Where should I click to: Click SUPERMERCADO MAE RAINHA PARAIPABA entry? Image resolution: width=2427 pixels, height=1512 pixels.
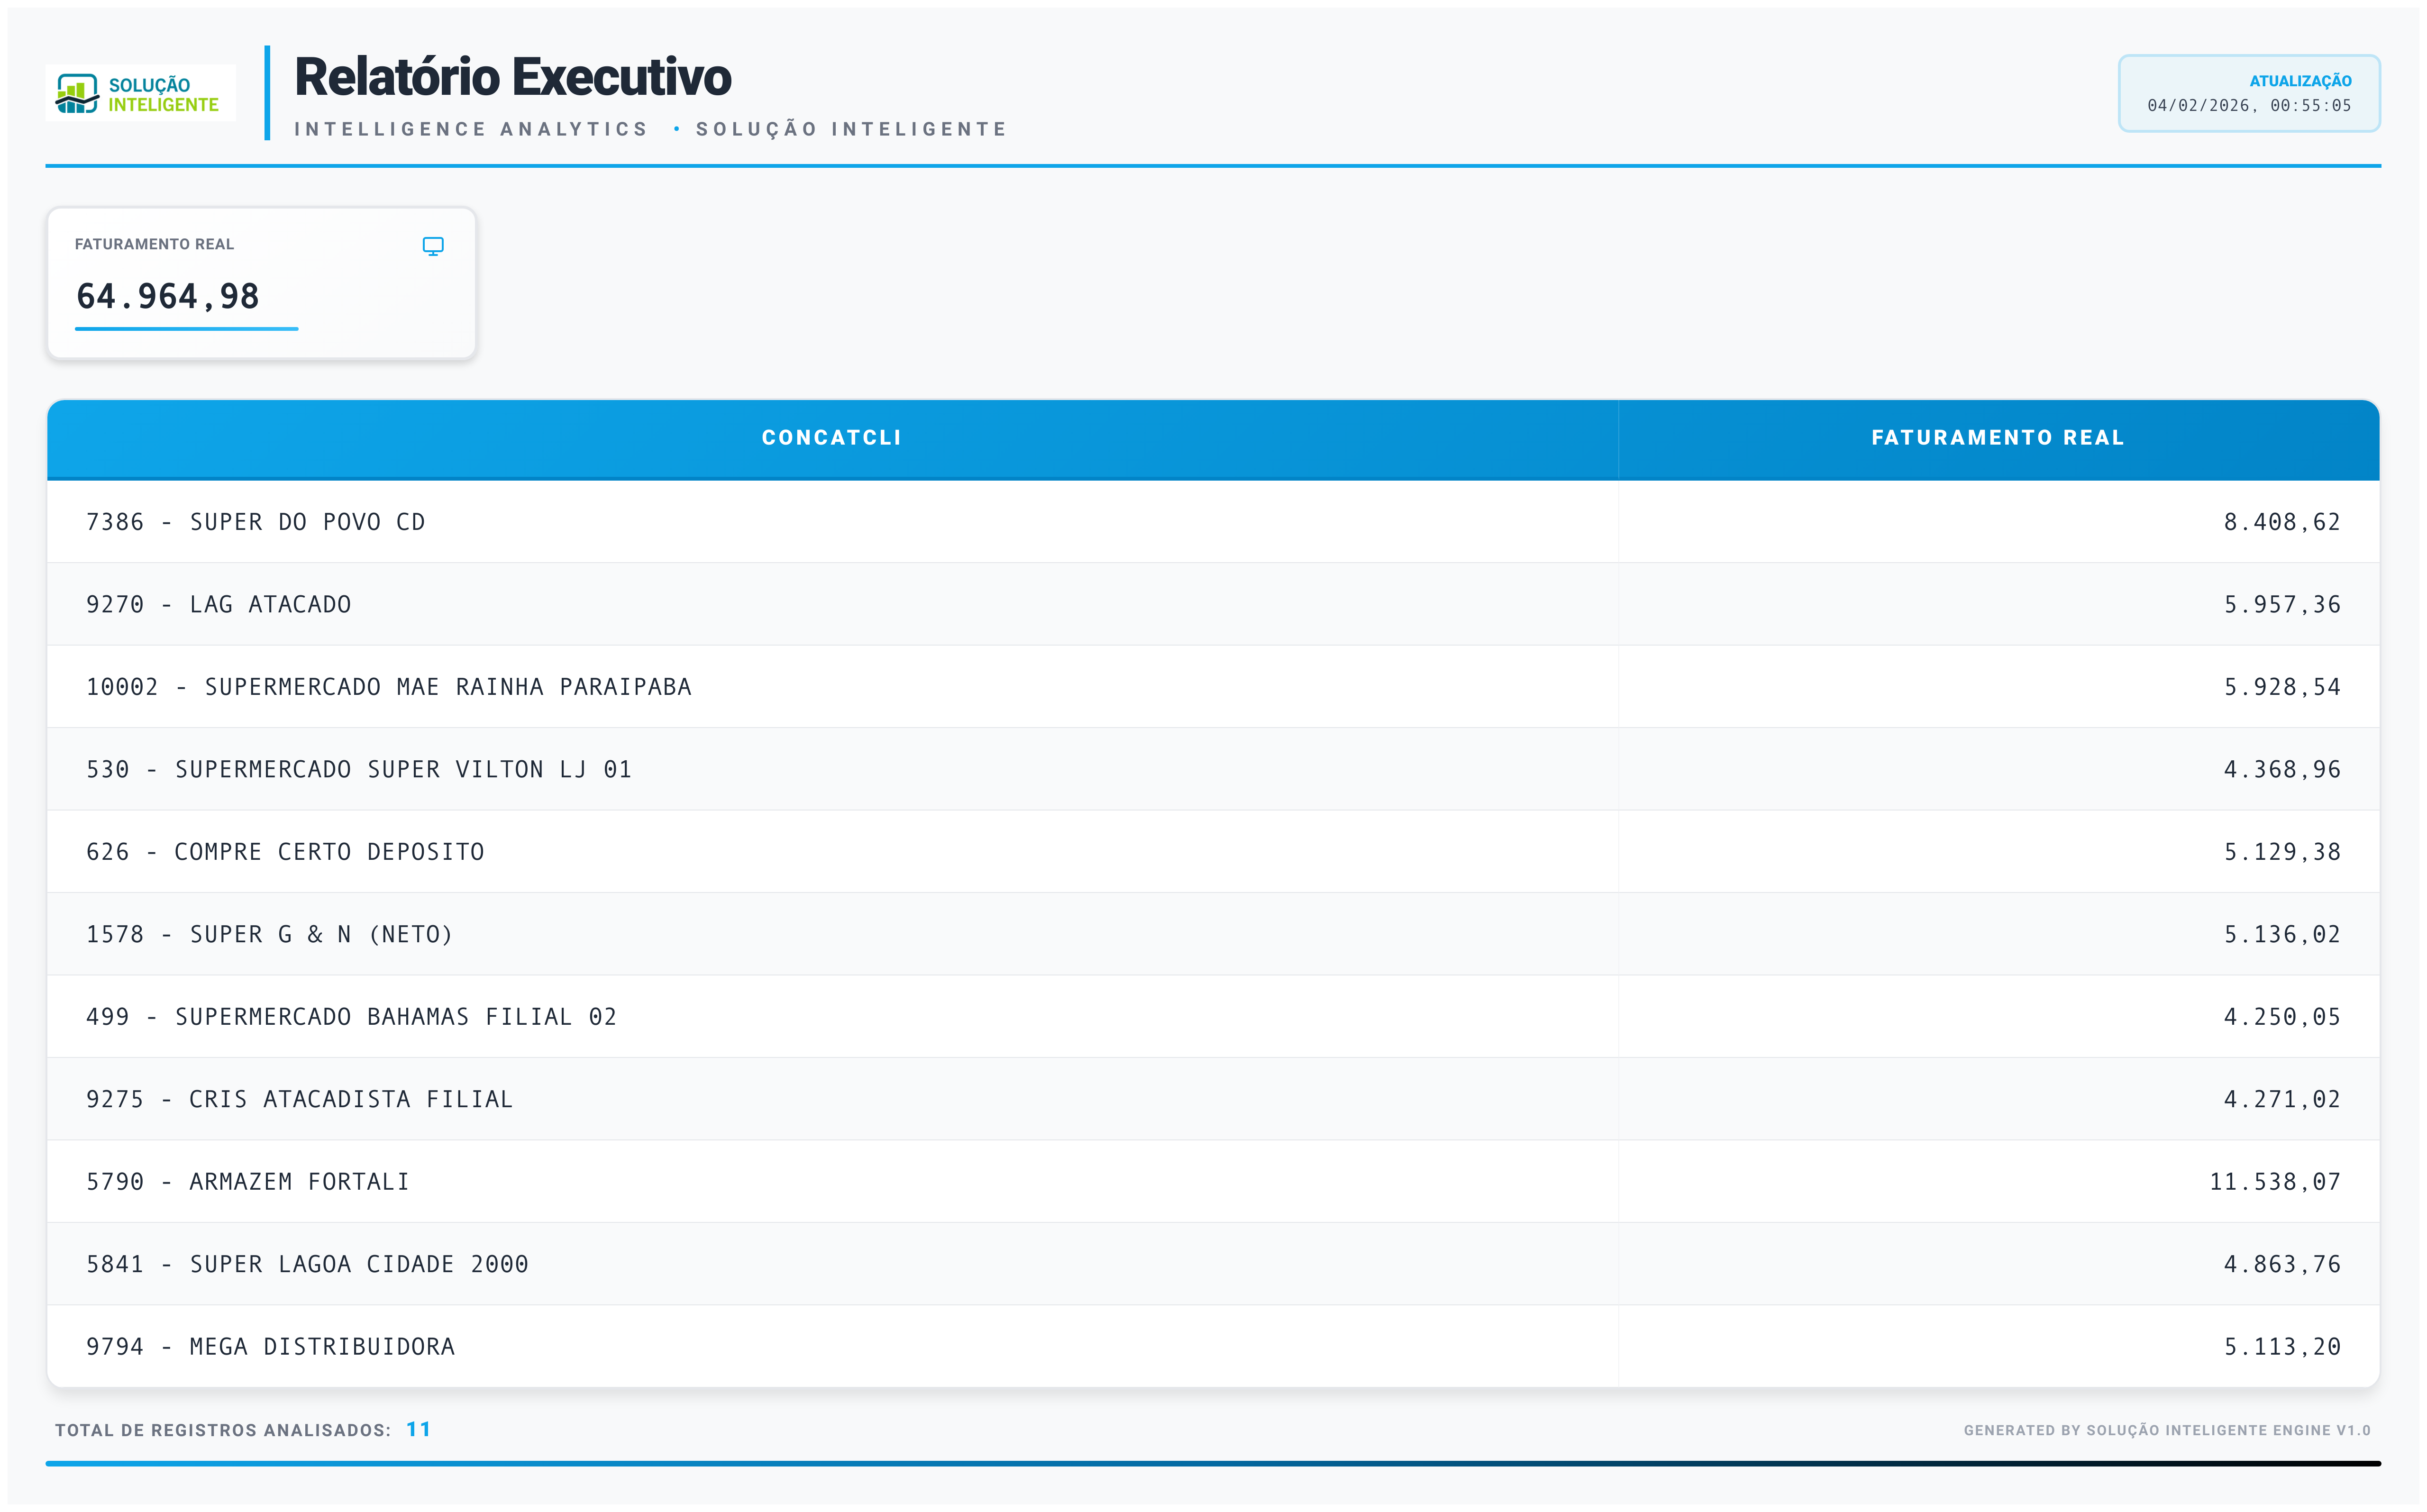(x=389, y=687)
